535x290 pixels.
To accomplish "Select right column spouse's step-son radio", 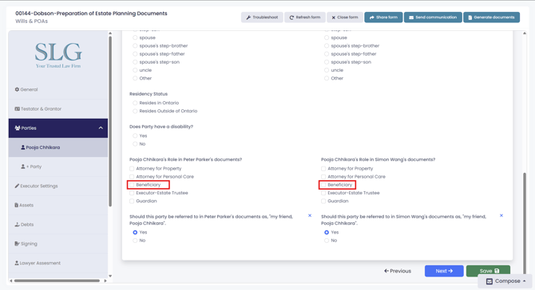I will click(x=327, y=62).
